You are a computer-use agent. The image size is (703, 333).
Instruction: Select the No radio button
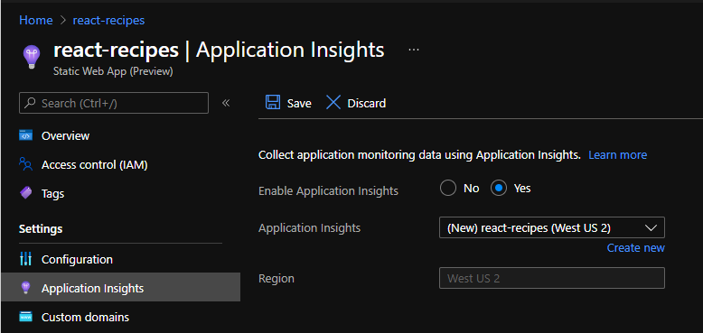447,188
